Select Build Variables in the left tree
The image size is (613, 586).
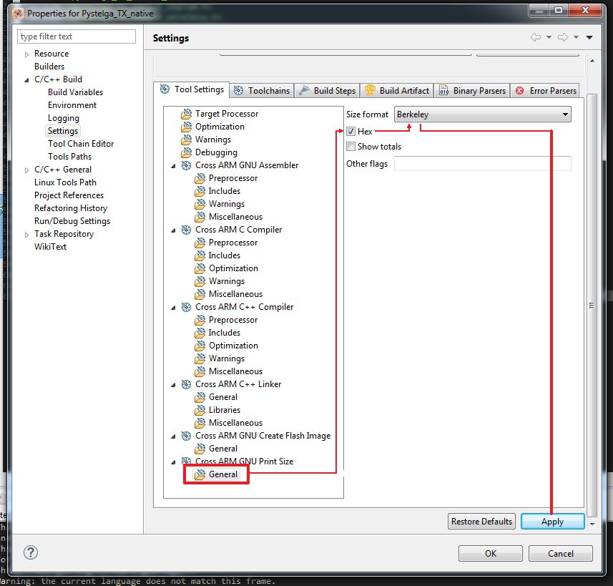coord(75,92)
